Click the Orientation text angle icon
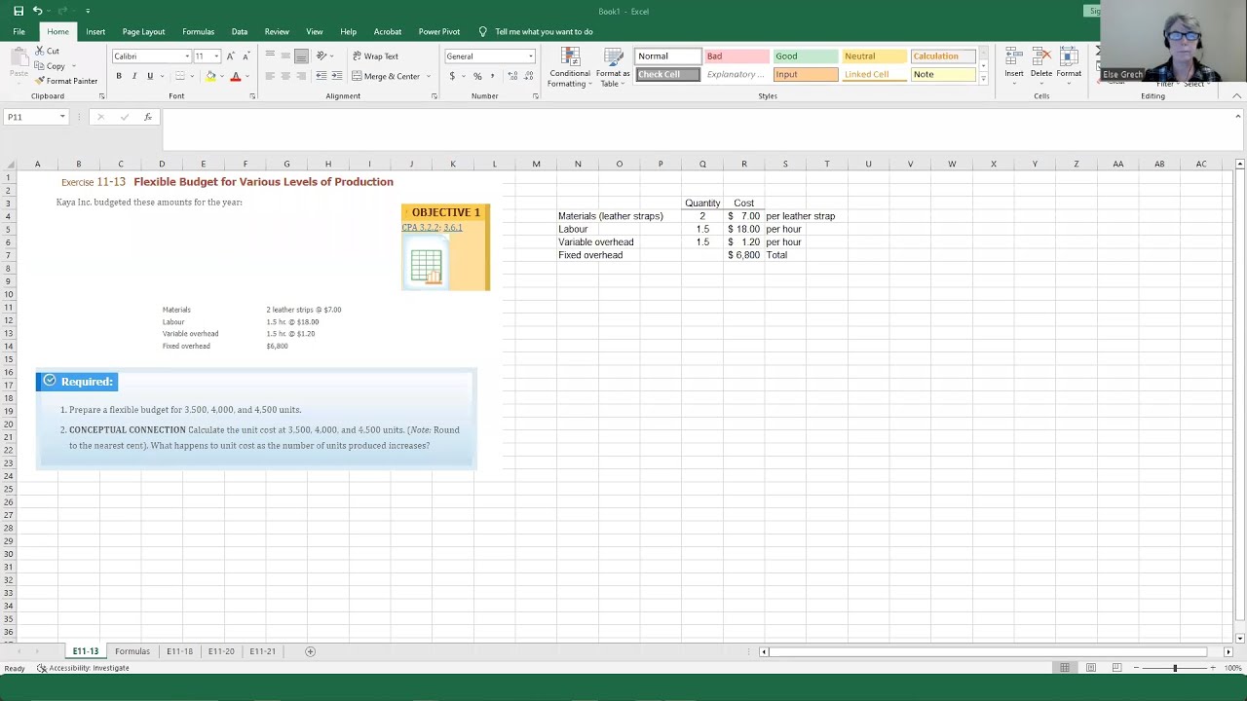1247x701 pixels. pos(322,56)
